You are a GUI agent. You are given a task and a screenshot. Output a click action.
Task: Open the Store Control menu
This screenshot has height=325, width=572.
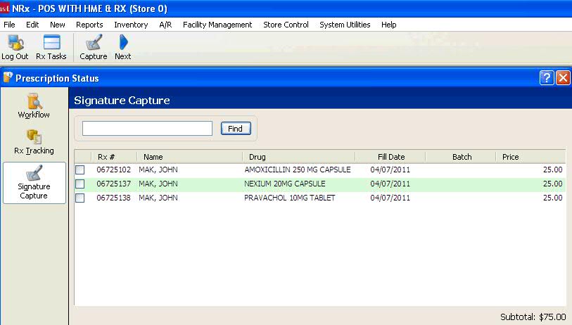(286, 25)
